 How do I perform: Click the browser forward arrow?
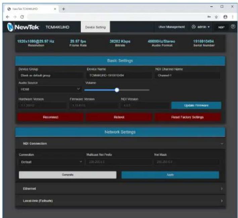click(15, 17)
